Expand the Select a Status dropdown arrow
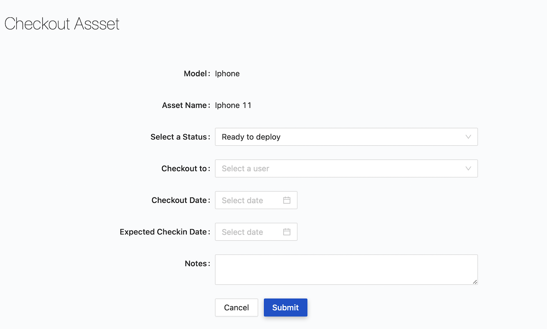The height and width of the screenshot is (329, 547). pos(468,137)
